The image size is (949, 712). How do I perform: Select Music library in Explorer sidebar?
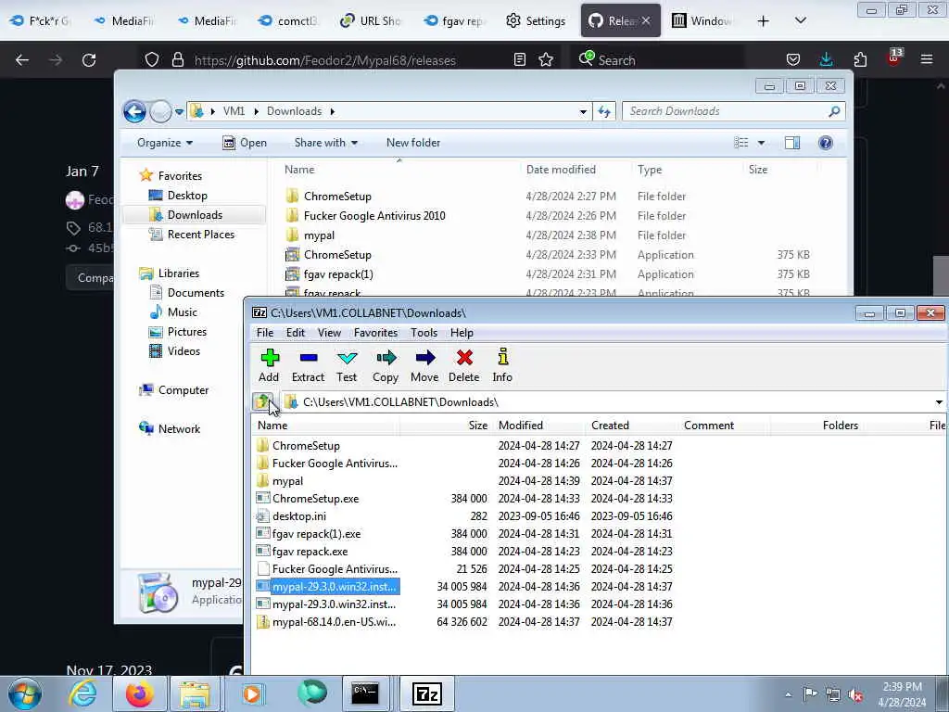coord(183,311)
